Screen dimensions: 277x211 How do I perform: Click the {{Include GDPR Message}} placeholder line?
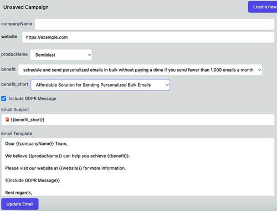33,180
